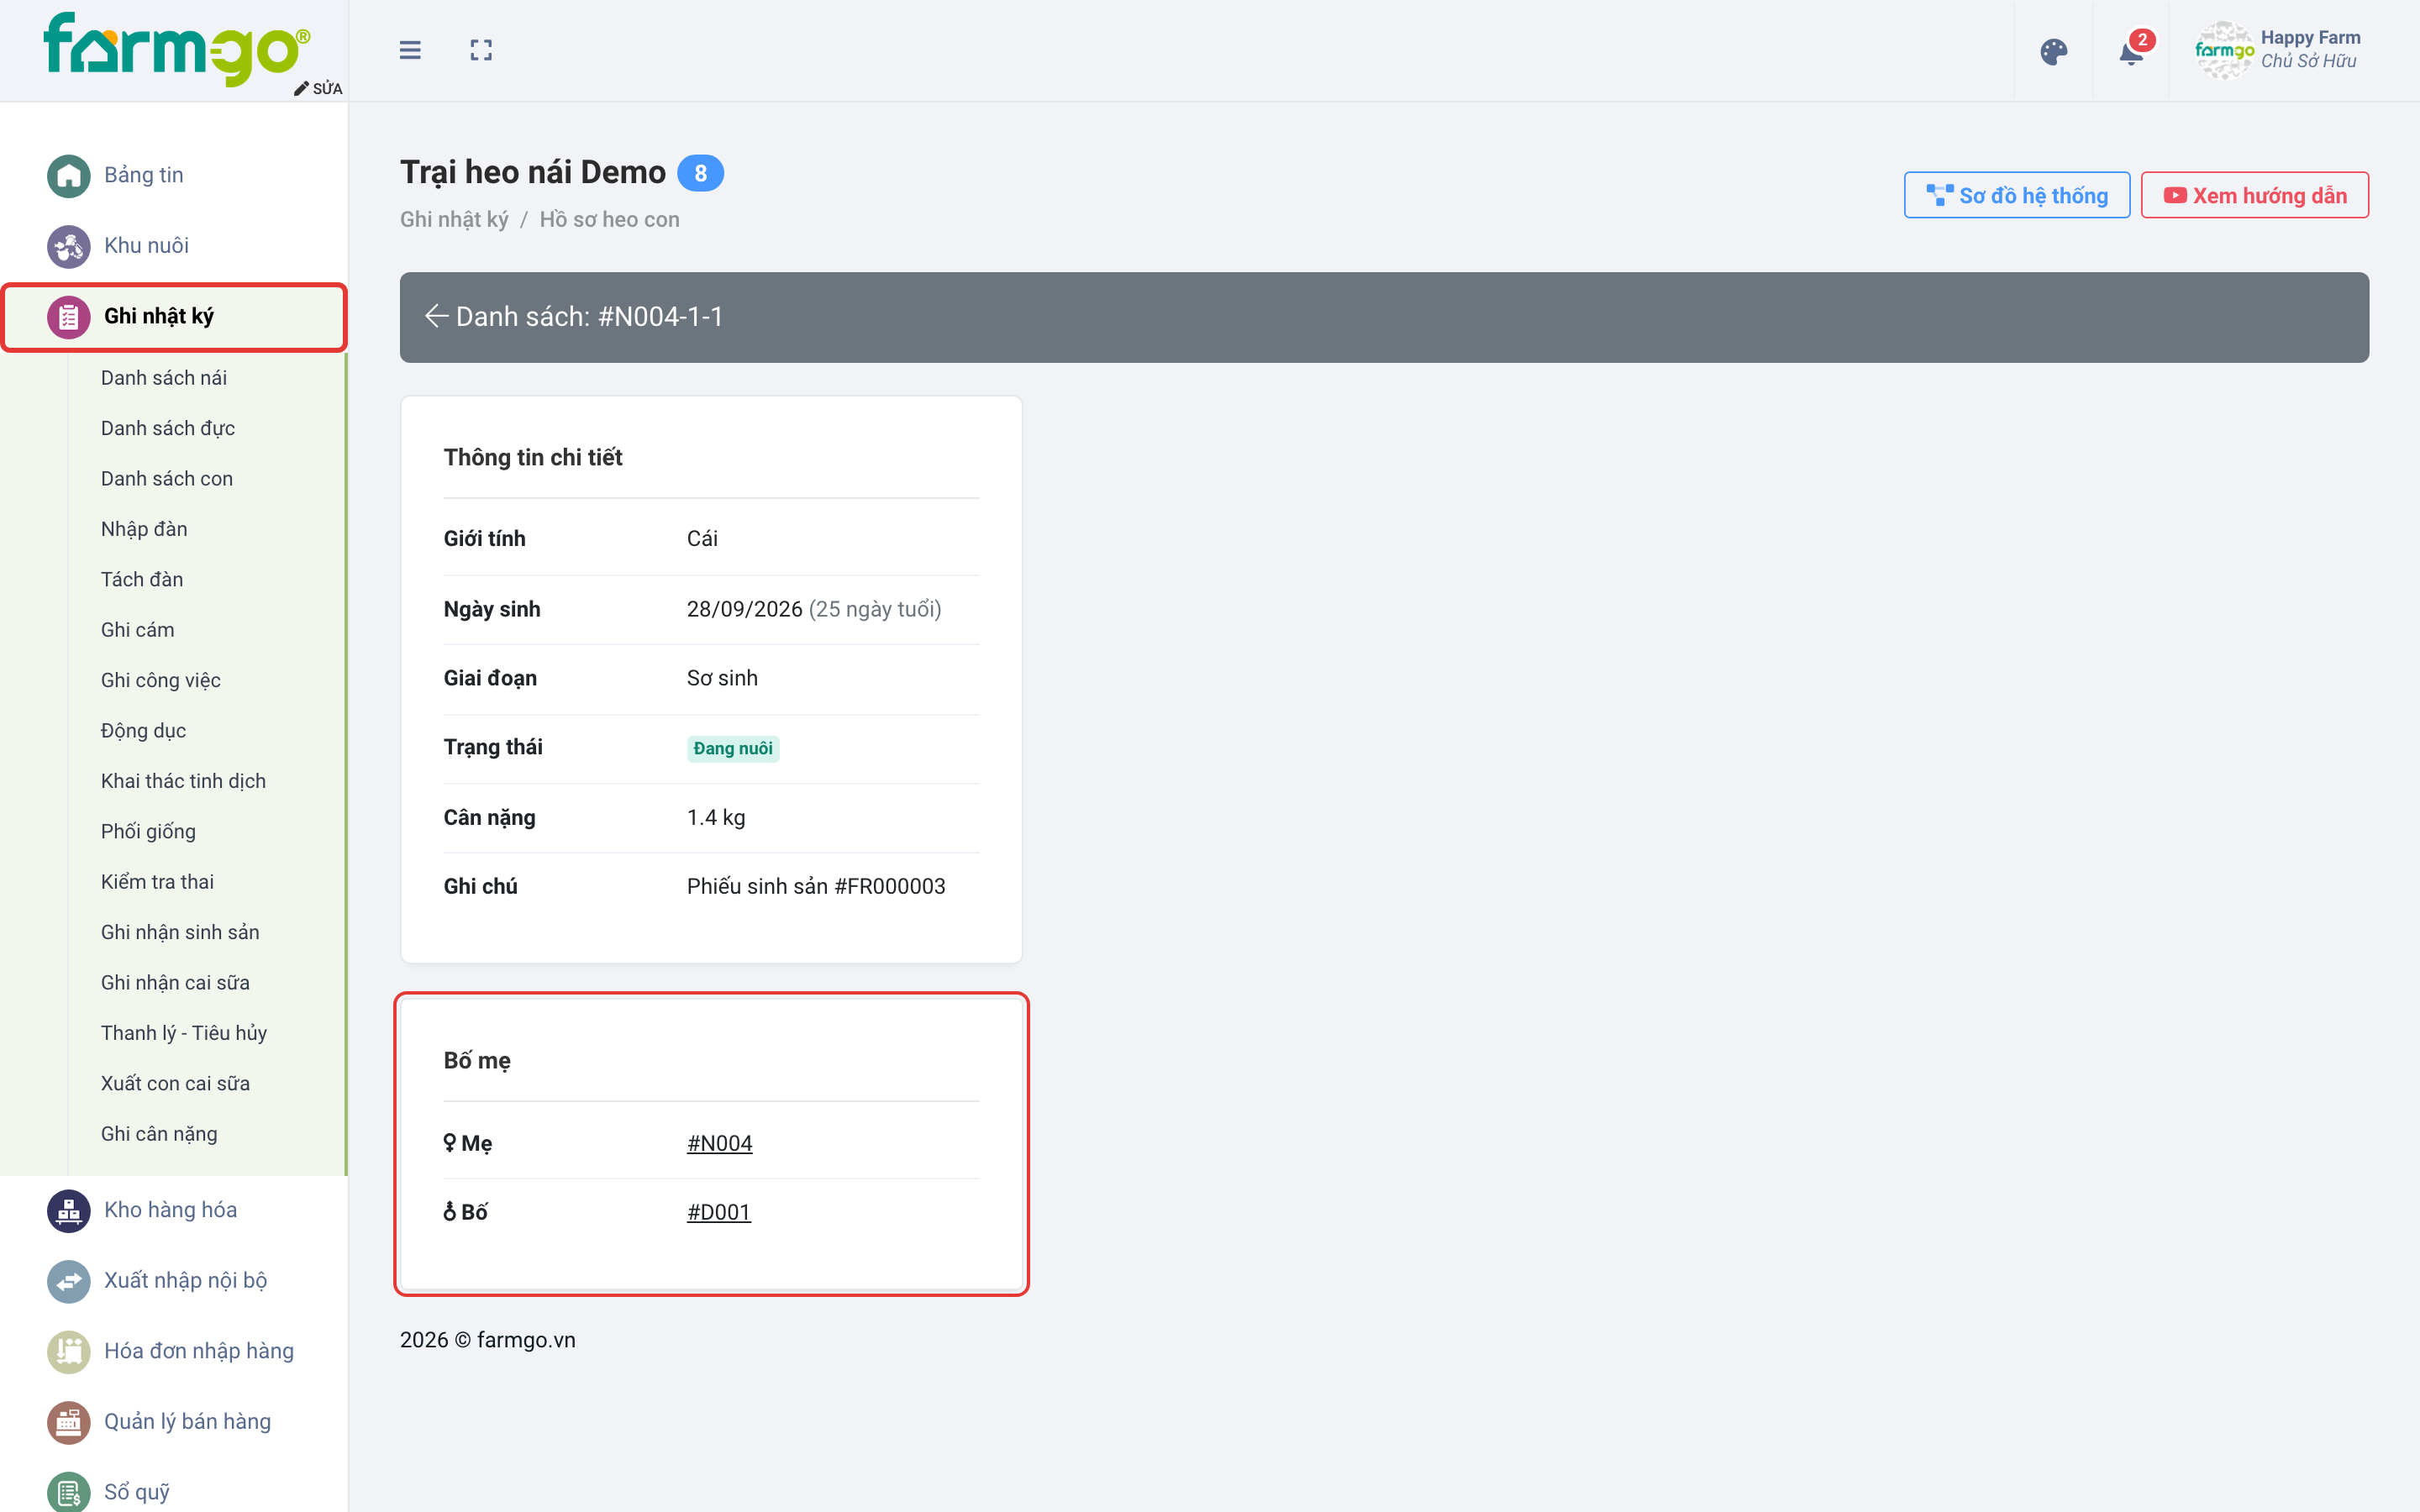The width and height of the screenshot is (2420, 1512).
Task: Open Ghi cân nặng menu item
Action: point(159,1134)
